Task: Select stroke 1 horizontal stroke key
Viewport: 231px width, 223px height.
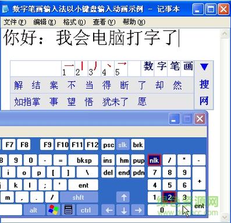Action: point(68,69)
